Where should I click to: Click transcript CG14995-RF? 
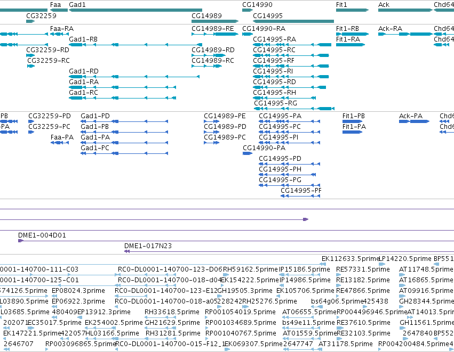(x=274, y=61)
